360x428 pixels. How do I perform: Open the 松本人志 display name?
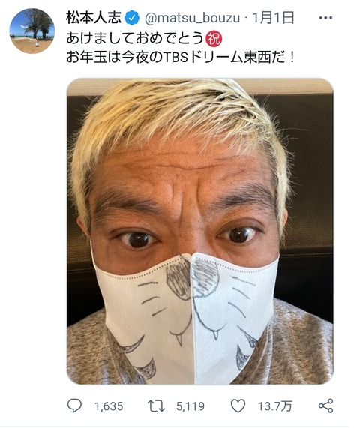(94, 18)
